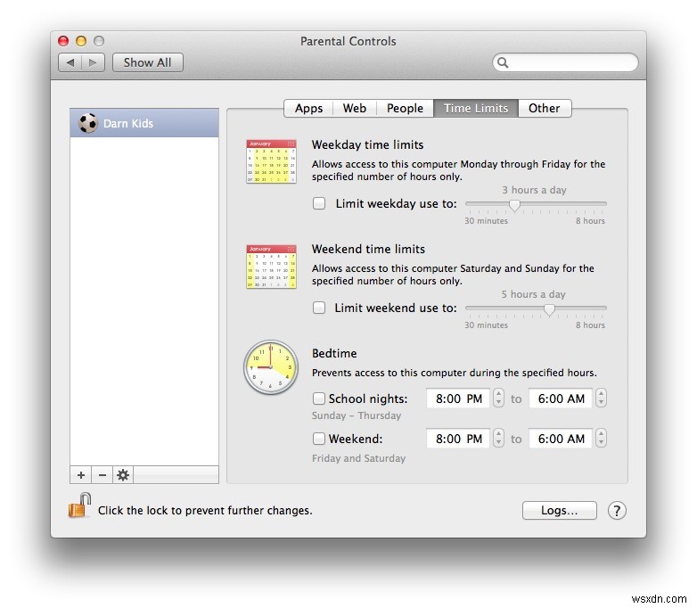Image resolution: width=697 pixels, height=608 pixels.
Task: Click the '5 hours a day' label
Action: (x=533, y=294)
